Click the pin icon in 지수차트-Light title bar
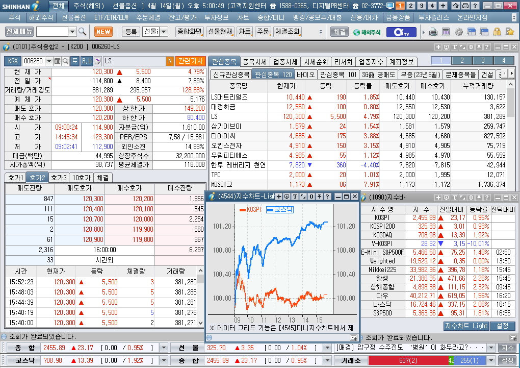520x368 pixels. point(319,197)
